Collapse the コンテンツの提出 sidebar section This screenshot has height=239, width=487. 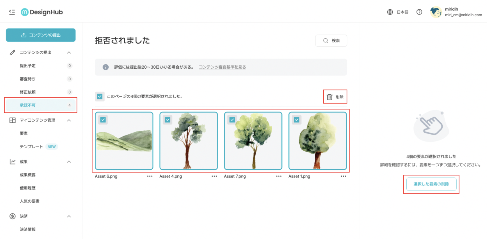pyautogui.click(x=69, y=53)
